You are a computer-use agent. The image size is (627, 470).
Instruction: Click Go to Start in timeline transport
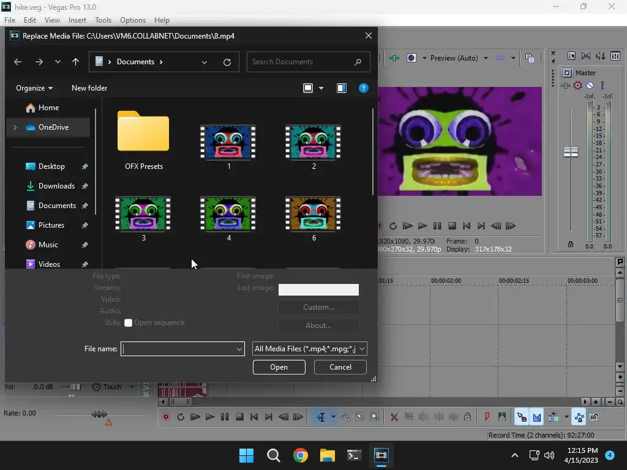(x=254, y=417)
